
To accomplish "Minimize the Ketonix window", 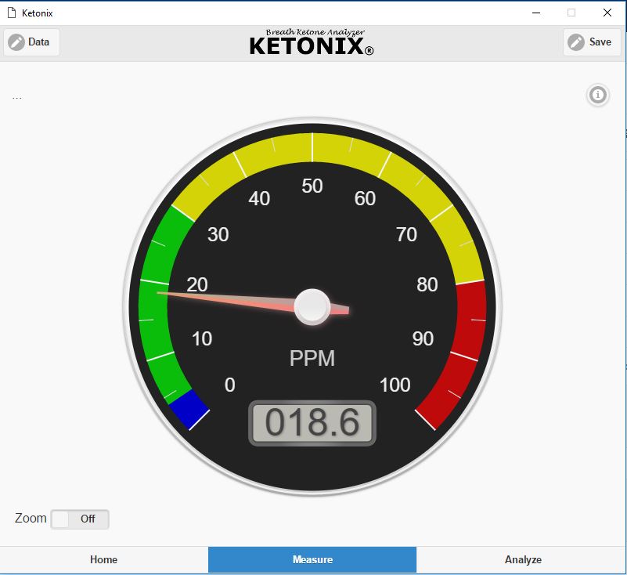I will (x=536, y=13).
